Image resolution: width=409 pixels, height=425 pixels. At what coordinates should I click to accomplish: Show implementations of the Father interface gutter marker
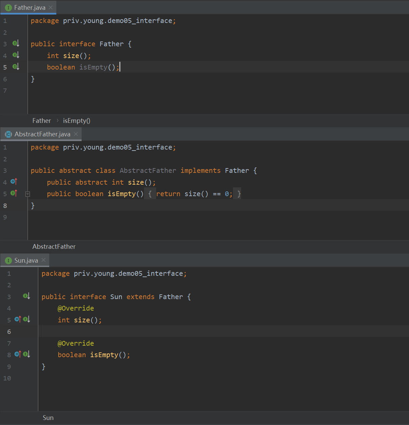(16, 43)
